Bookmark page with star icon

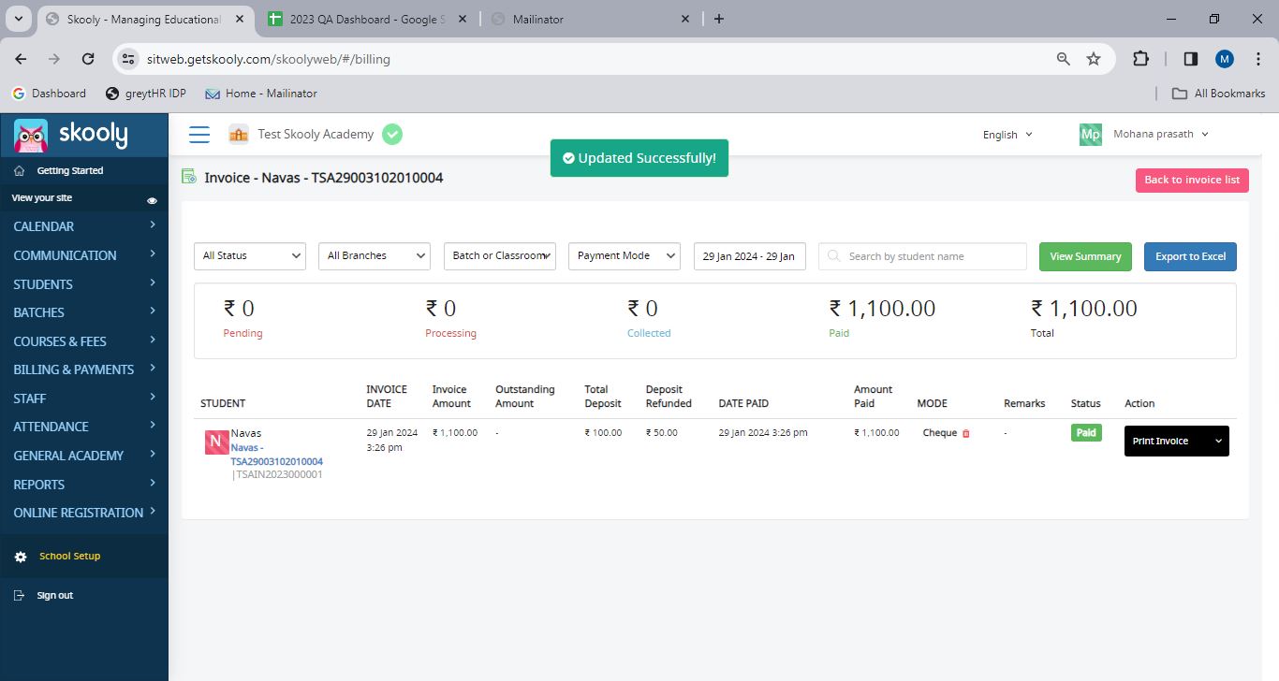point(1093,59)
